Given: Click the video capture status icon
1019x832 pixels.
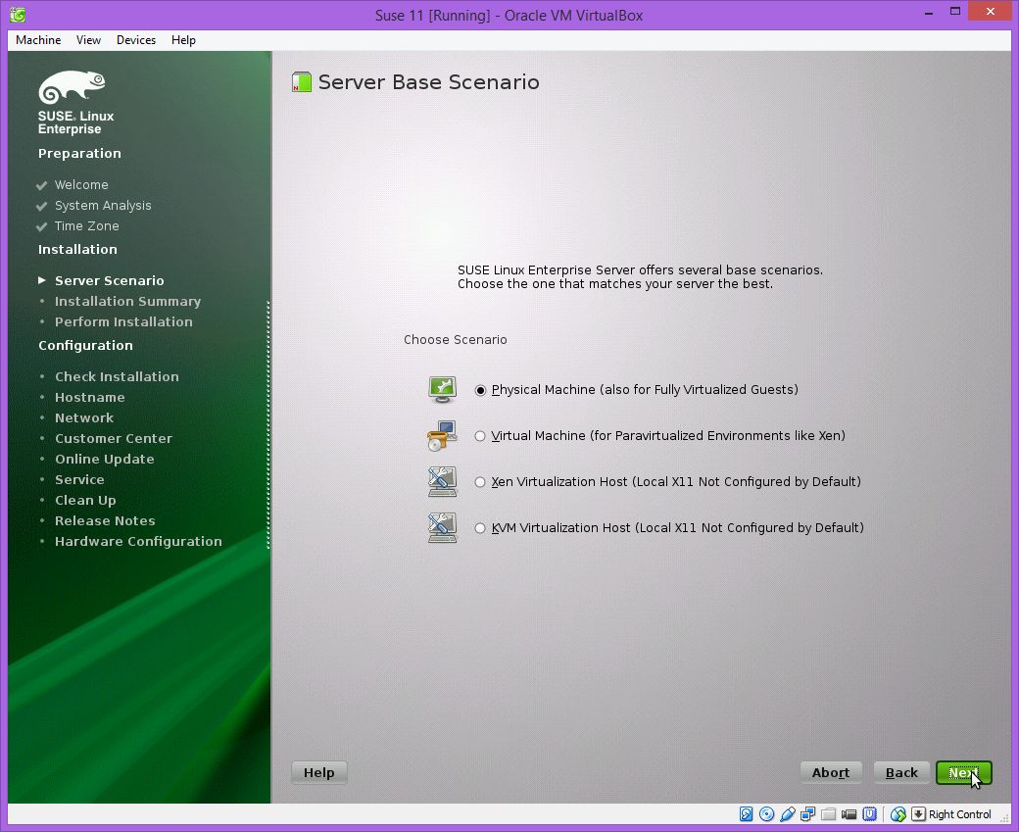Looking at the screenshot, I should pos(849,813).
